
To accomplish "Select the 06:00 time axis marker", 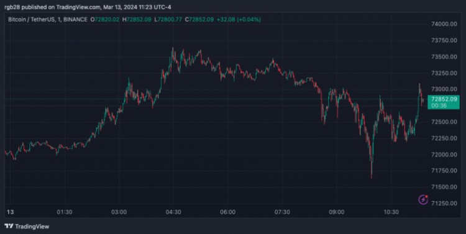I will [227, 212].
